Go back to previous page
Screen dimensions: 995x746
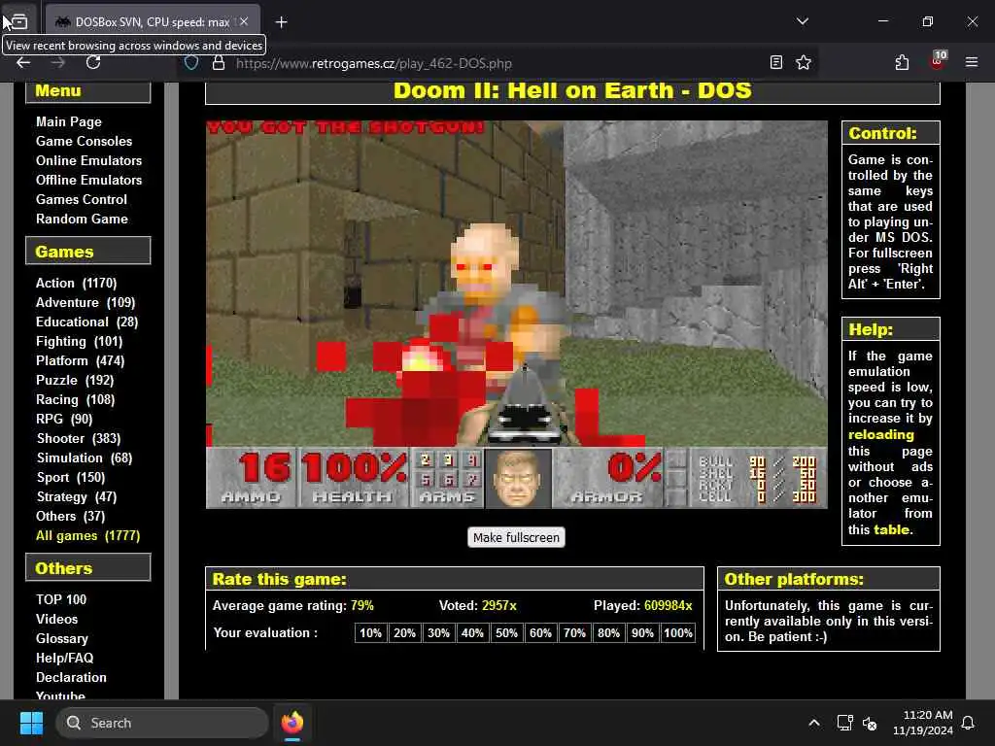[x=23, y=62]
